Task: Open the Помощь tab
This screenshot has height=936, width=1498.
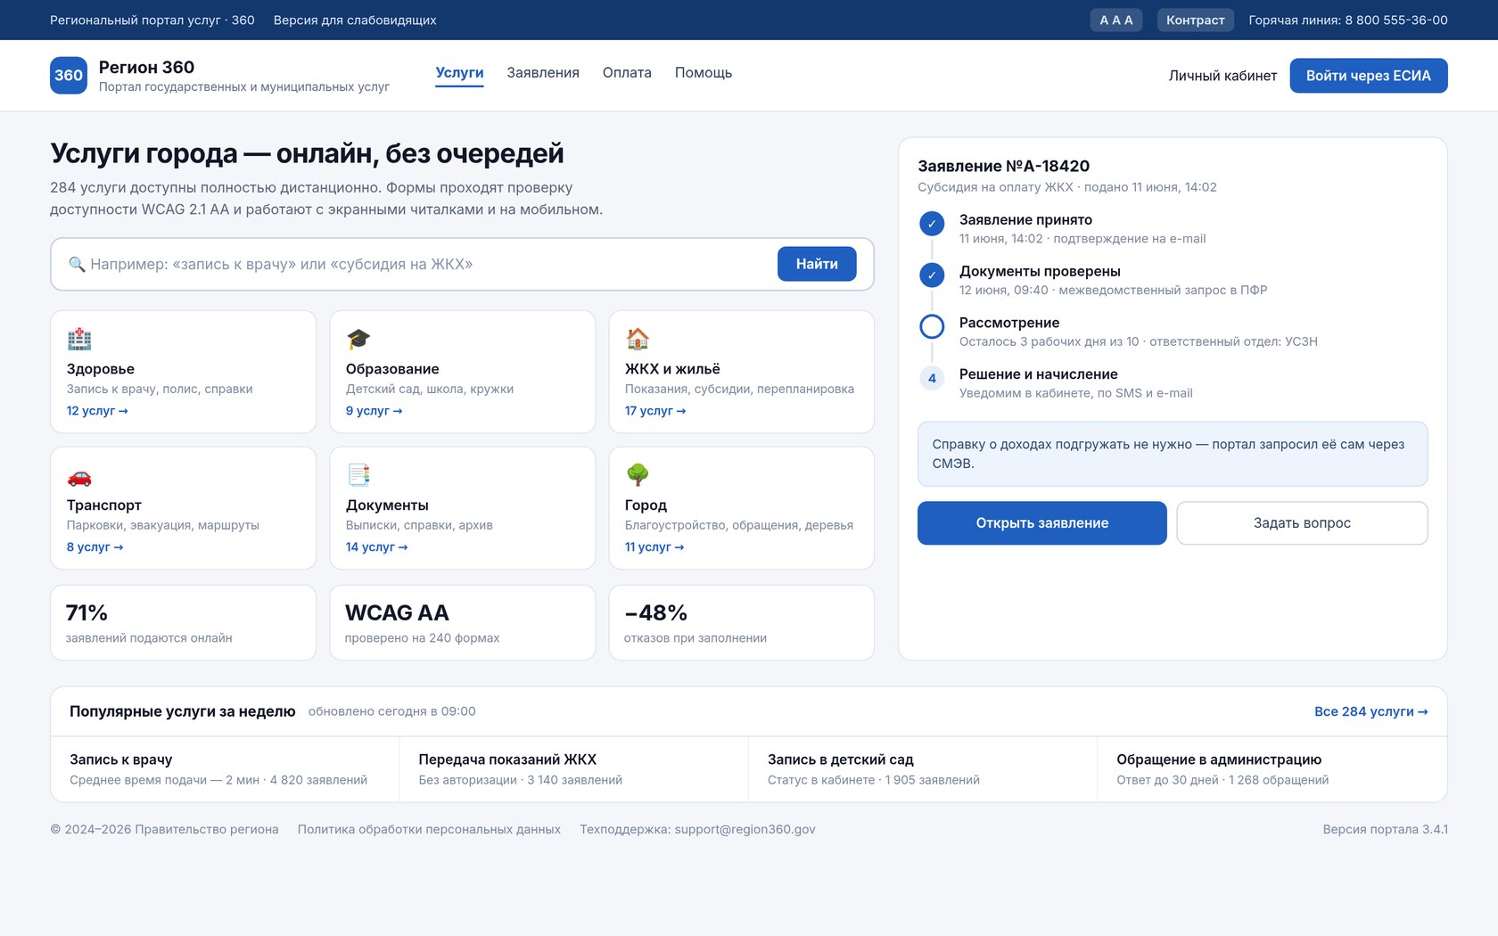Action: [704, 73]
